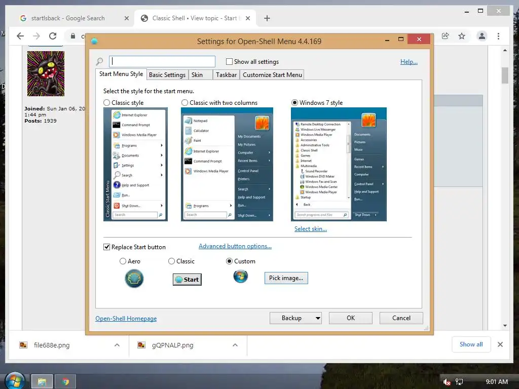519x389 pixels.
Task: Open the Taskbar tab
Action: coord(227,75)
